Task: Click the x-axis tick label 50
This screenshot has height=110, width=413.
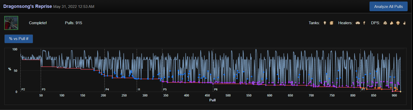Action: pyautogui.click(x=41, y=95)
